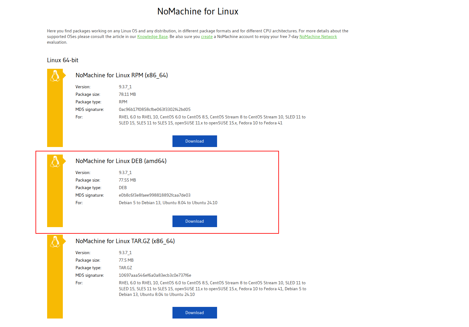Screen dimensions: 469x327
Task: Click the package type value TAR.GZ
Action: point(125,268)
